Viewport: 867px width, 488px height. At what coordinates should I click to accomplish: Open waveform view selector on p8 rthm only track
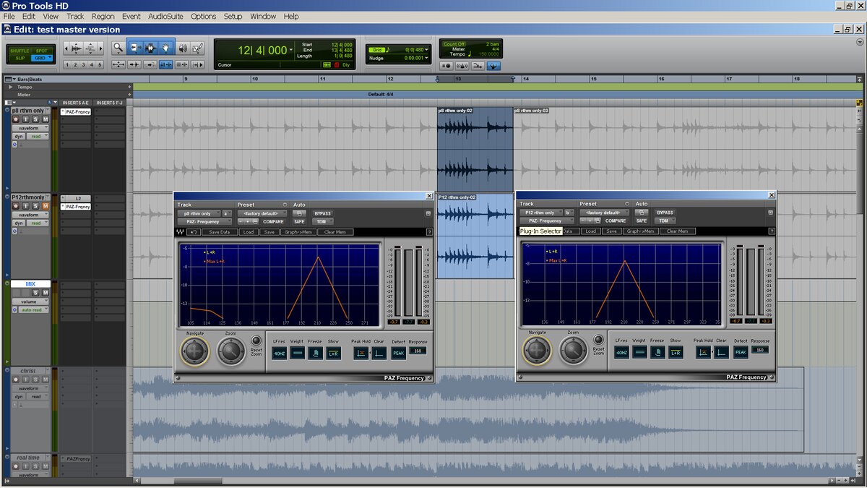tap(30, 127)
